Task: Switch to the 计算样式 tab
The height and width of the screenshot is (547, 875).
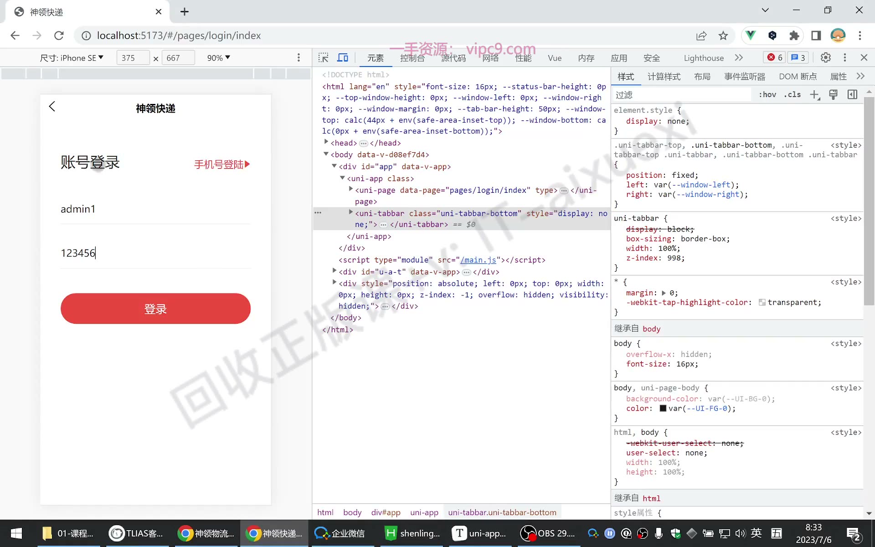Action: tap(664, 77)
